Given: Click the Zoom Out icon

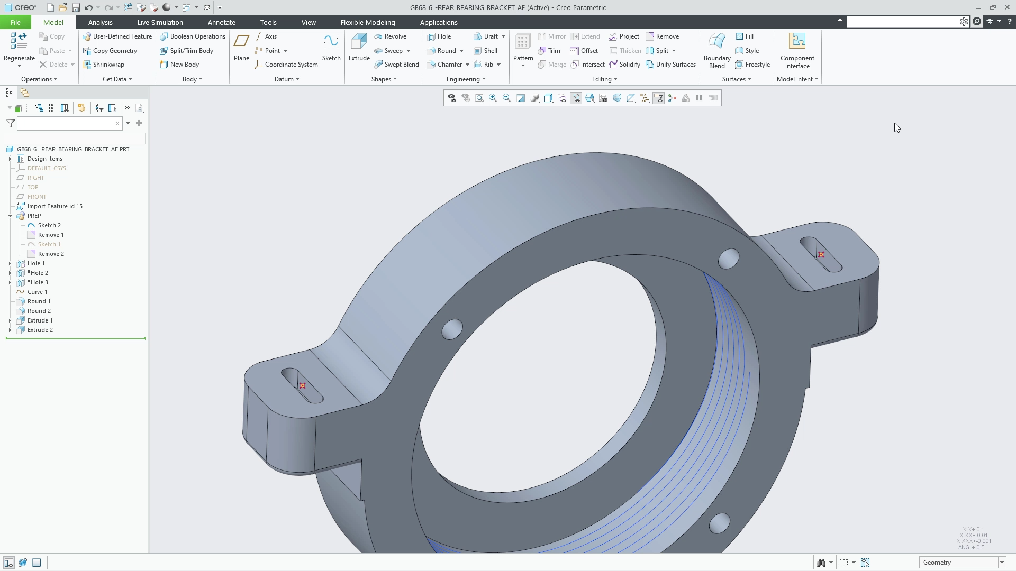Looking at the screenshot, I should (x=507, y=98).
